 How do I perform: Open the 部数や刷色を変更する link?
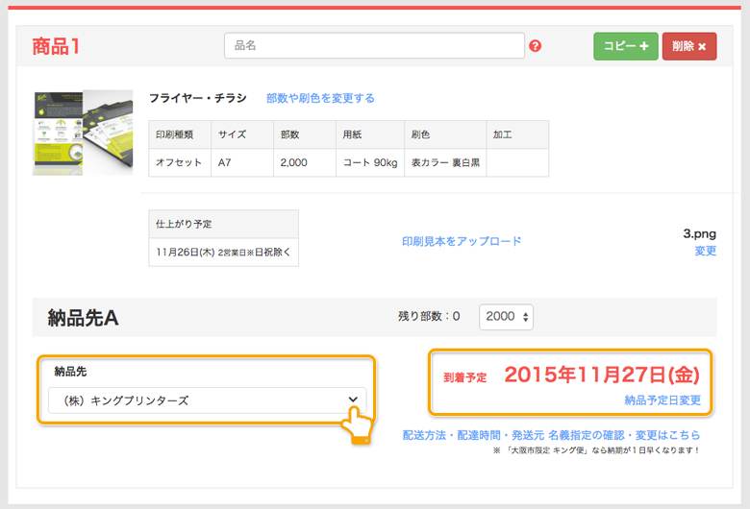[x=320, y=98]
